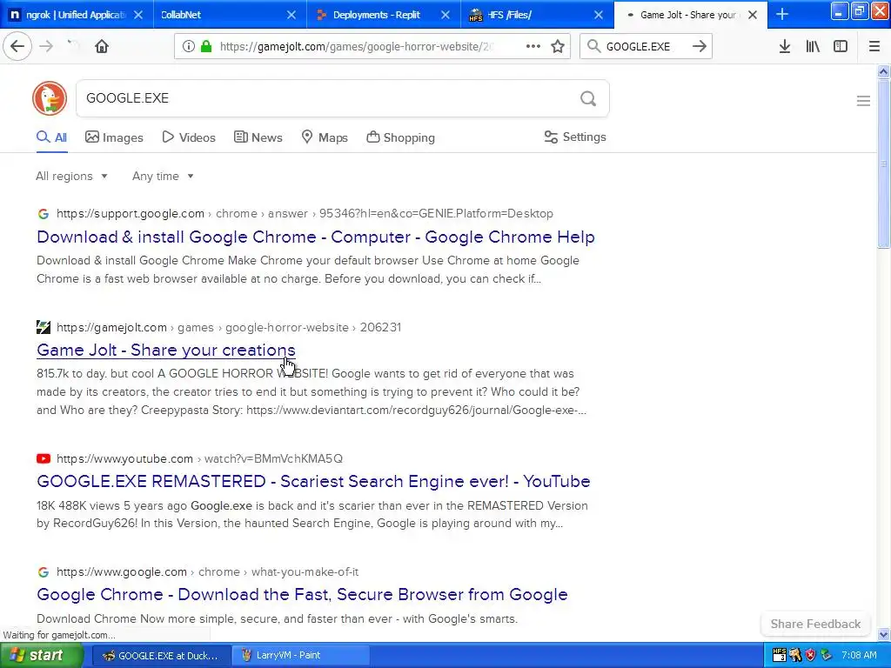
Task: Switch to Maps results
Action: [x=325, y=137]
